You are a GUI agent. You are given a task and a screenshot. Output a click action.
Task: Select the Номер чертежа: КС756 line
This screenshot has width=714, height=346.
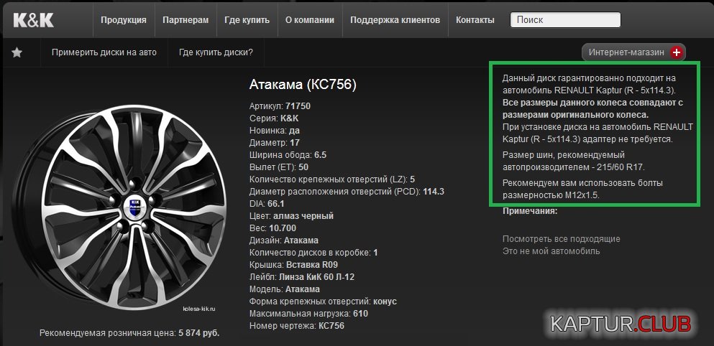297,325
